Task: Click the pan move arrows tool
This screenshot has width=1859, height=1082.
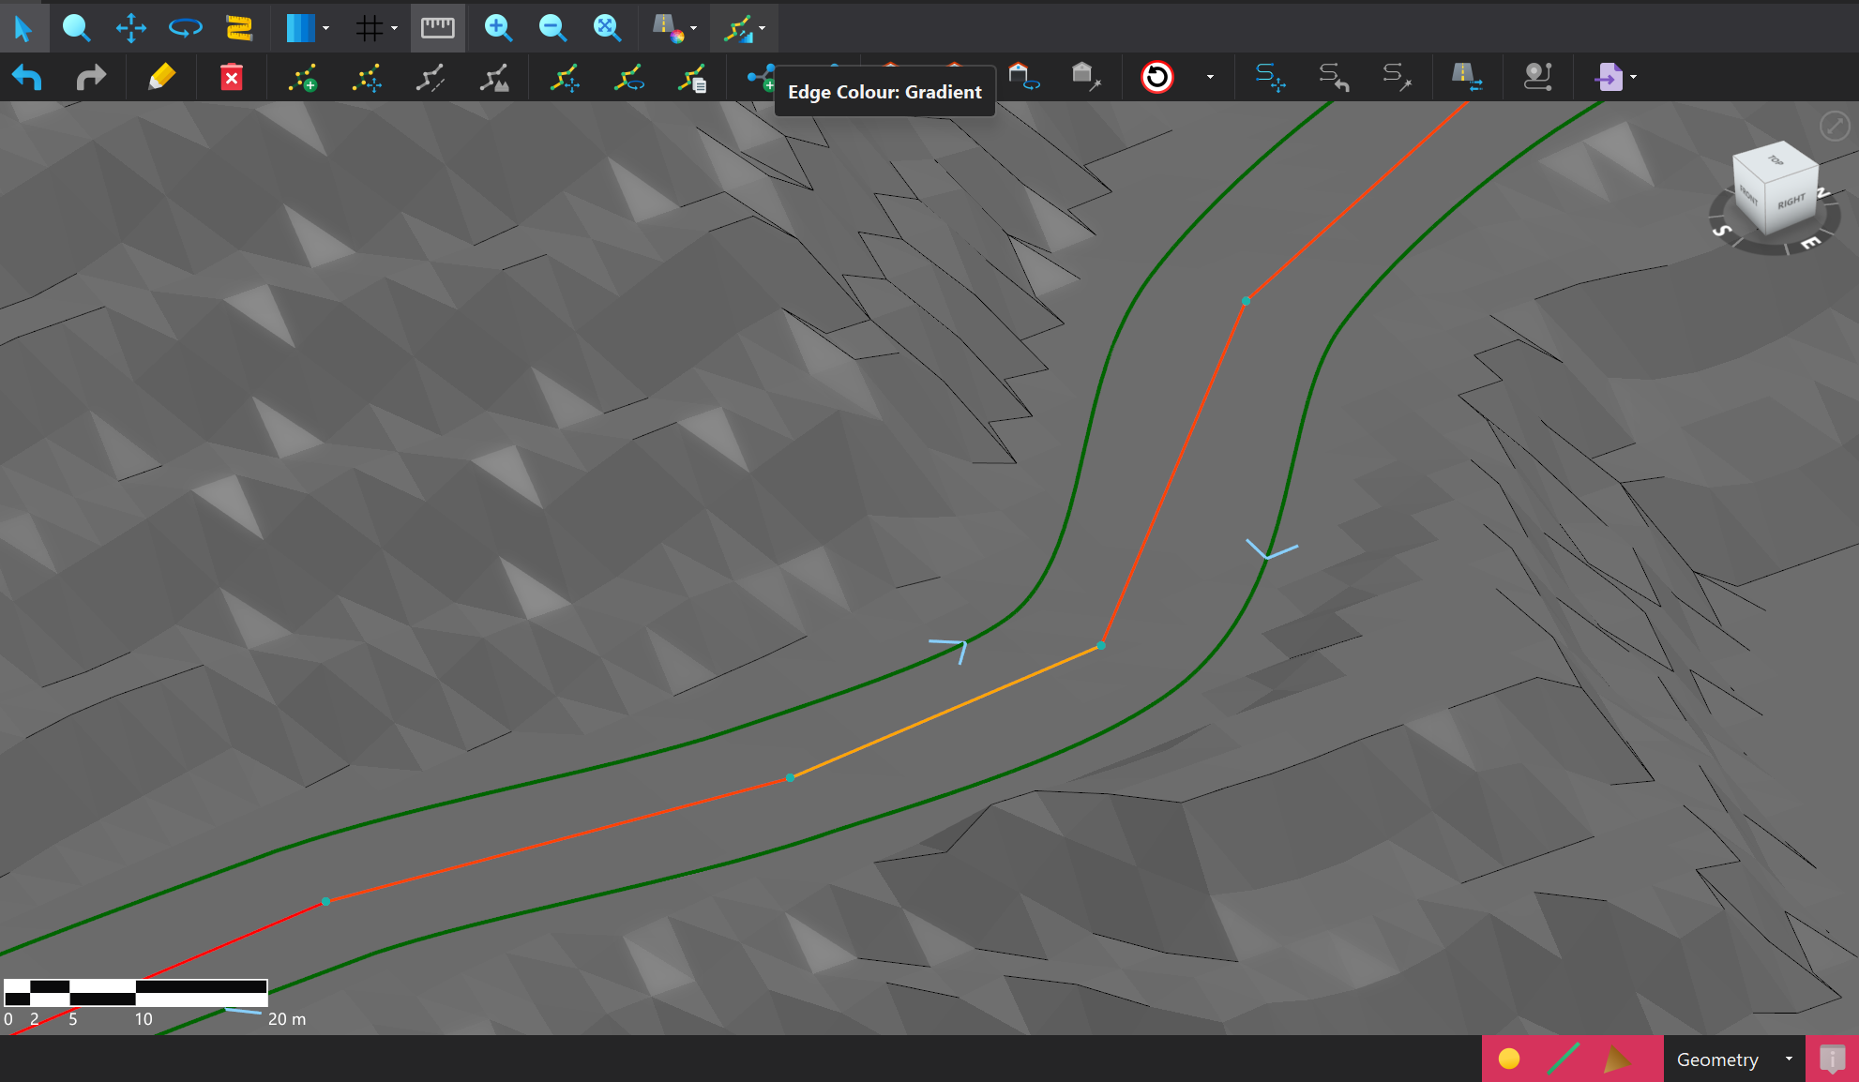Action: [130, 28]
